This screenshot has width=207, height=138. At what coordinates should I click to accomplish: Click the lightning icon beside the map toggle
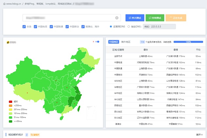point(94,42)
